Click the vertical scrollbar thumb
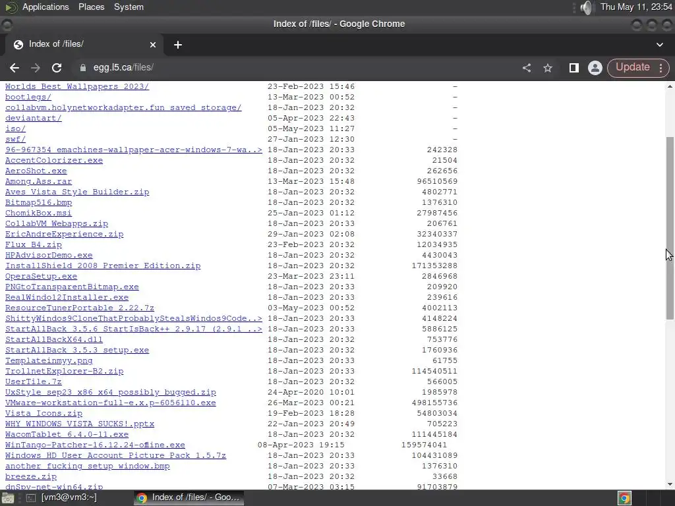 (670, 228)
